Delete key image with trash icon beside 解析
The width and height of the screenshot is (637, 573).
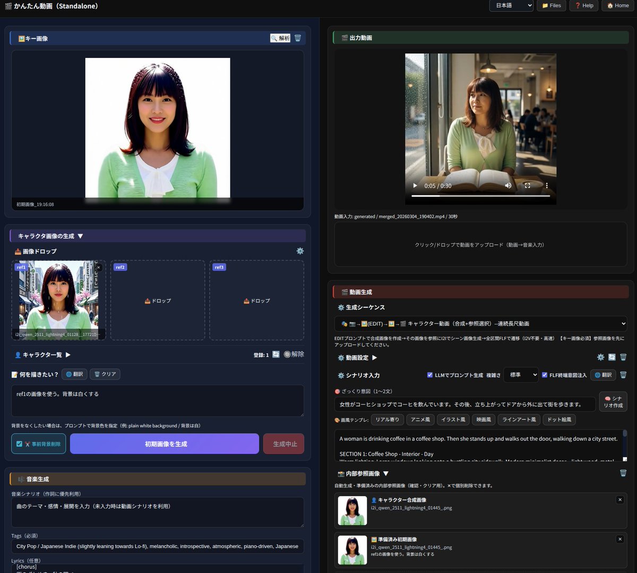(298, 38)
